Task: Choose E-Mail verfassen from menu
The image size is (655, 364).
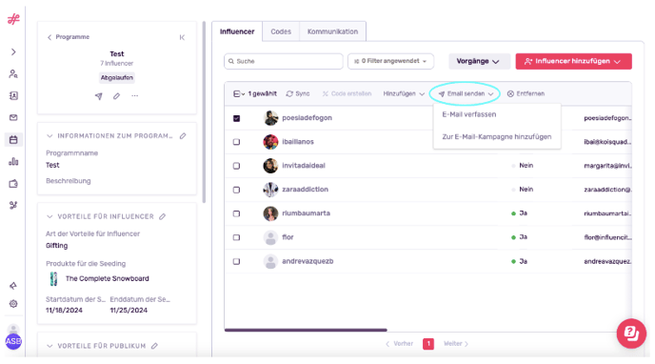Action: (469, 114)
